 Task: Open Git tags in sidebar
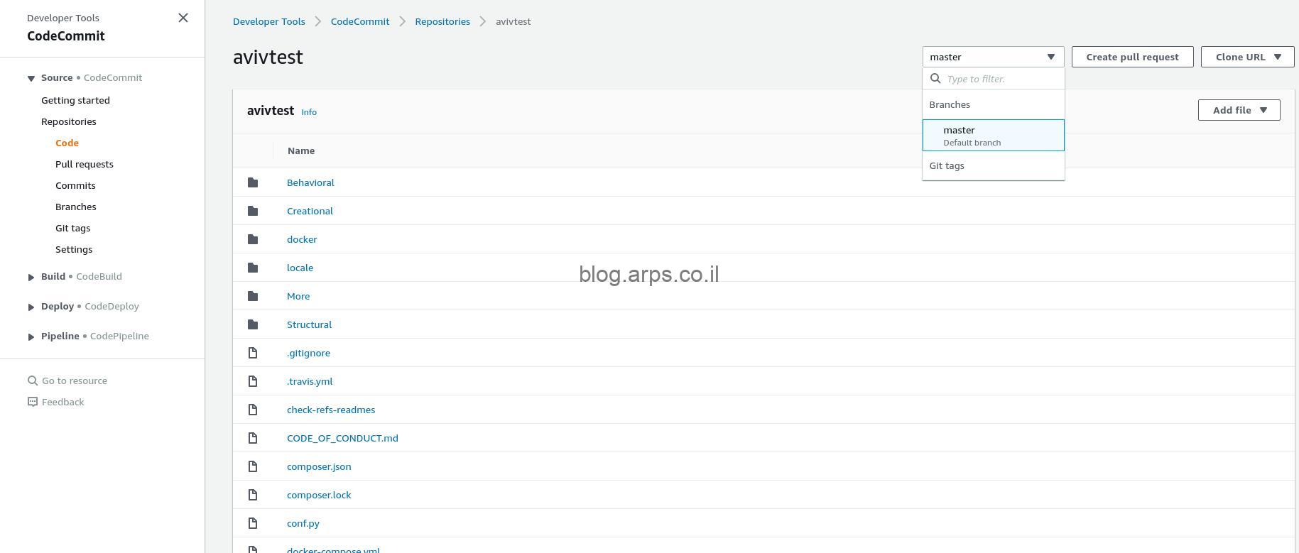tap(72, 228)
